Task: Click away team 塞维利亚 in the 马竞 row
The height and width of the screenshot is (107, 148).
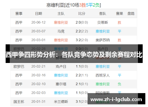Action: [x=103, y=31]
